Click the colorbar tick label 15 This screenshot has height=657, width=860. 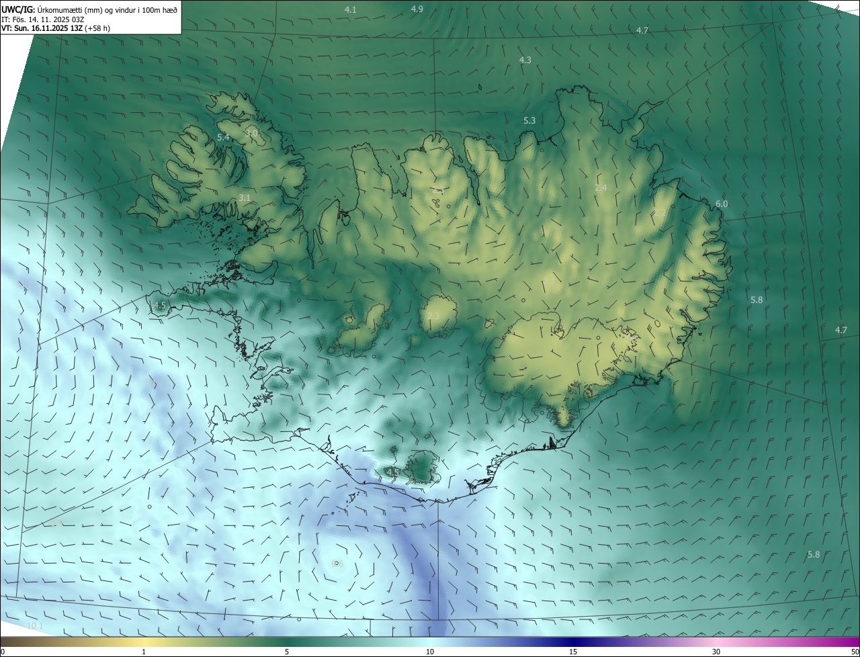pyautogui.click(x=573, y=652)
